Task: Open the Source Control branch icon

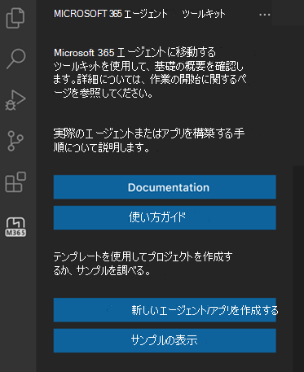Action: (x=15, y=141)
